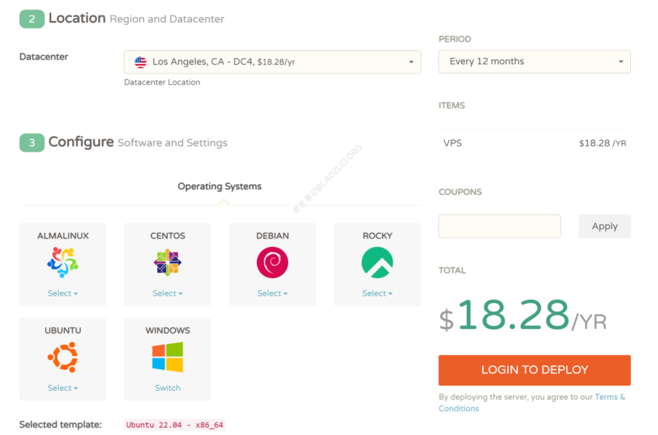
Task: Expand the Ubuntu Select version menu
Action: 63,388
